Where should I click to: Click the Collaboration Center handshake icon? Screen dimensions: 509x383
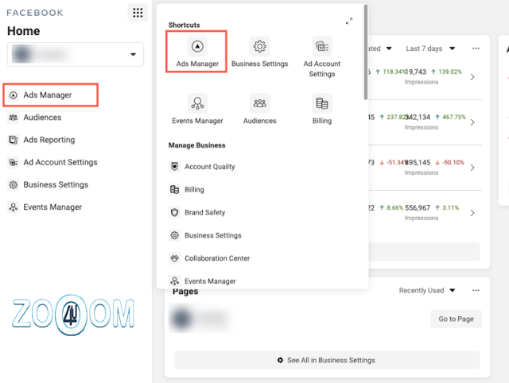tap(175, 258)
